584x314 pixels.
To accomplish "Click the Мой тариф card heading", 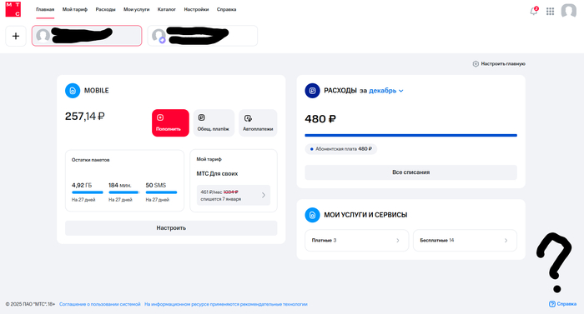I will point(209,159).
